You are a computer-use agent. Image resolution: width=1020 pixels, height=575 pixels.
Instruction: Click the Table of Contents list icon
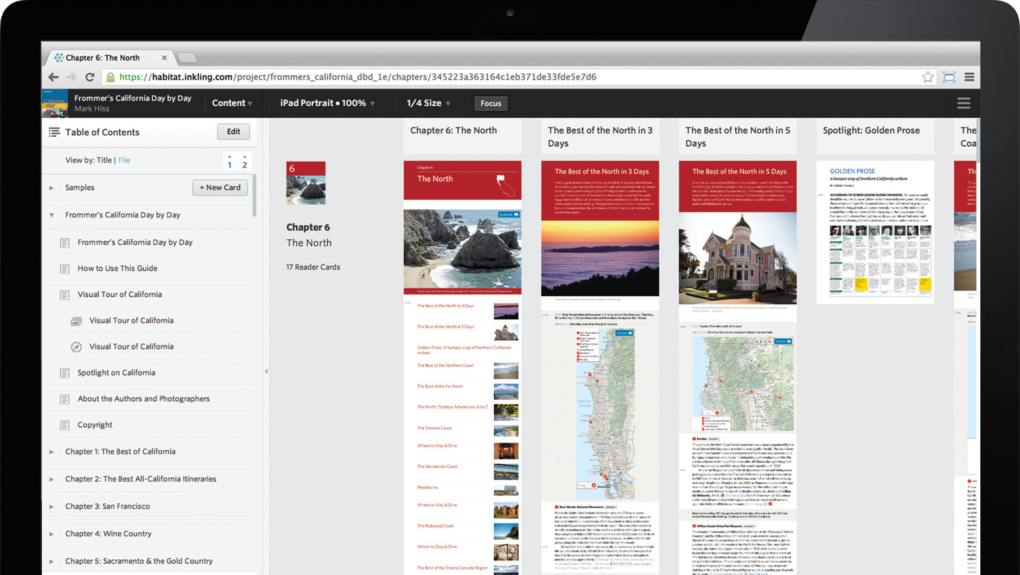coord(54,132)
